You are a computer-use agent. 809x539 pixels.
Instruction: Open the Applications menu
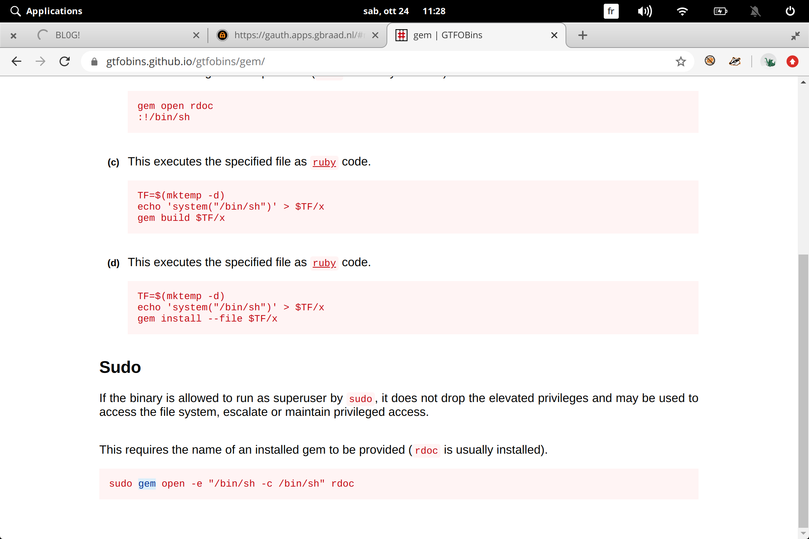pos(46,11)
